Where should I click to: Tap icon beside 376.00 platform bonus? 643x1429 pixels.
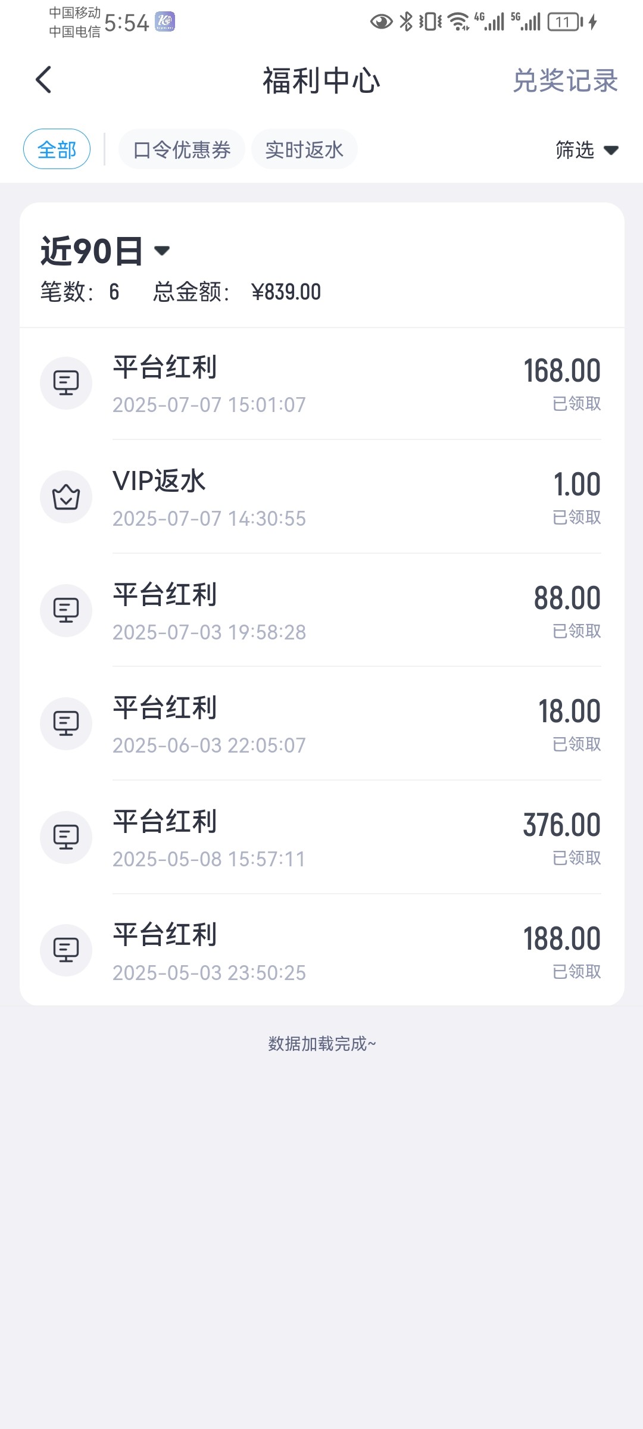(66, 837)
